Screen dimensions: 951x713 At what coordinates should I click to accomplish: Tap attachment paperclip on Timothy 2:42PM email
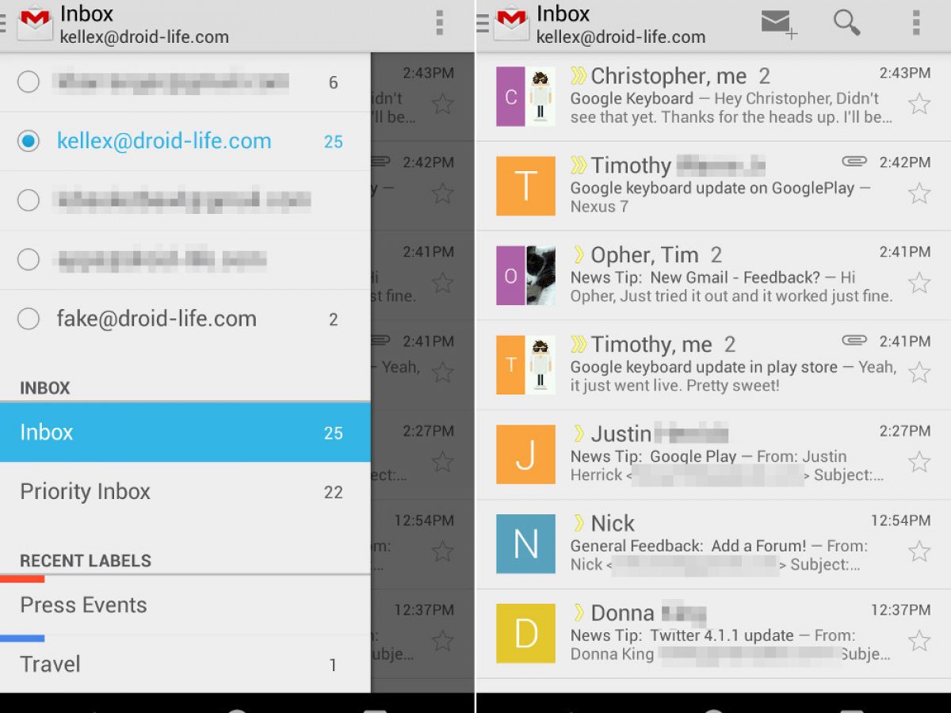click(854, 162)
